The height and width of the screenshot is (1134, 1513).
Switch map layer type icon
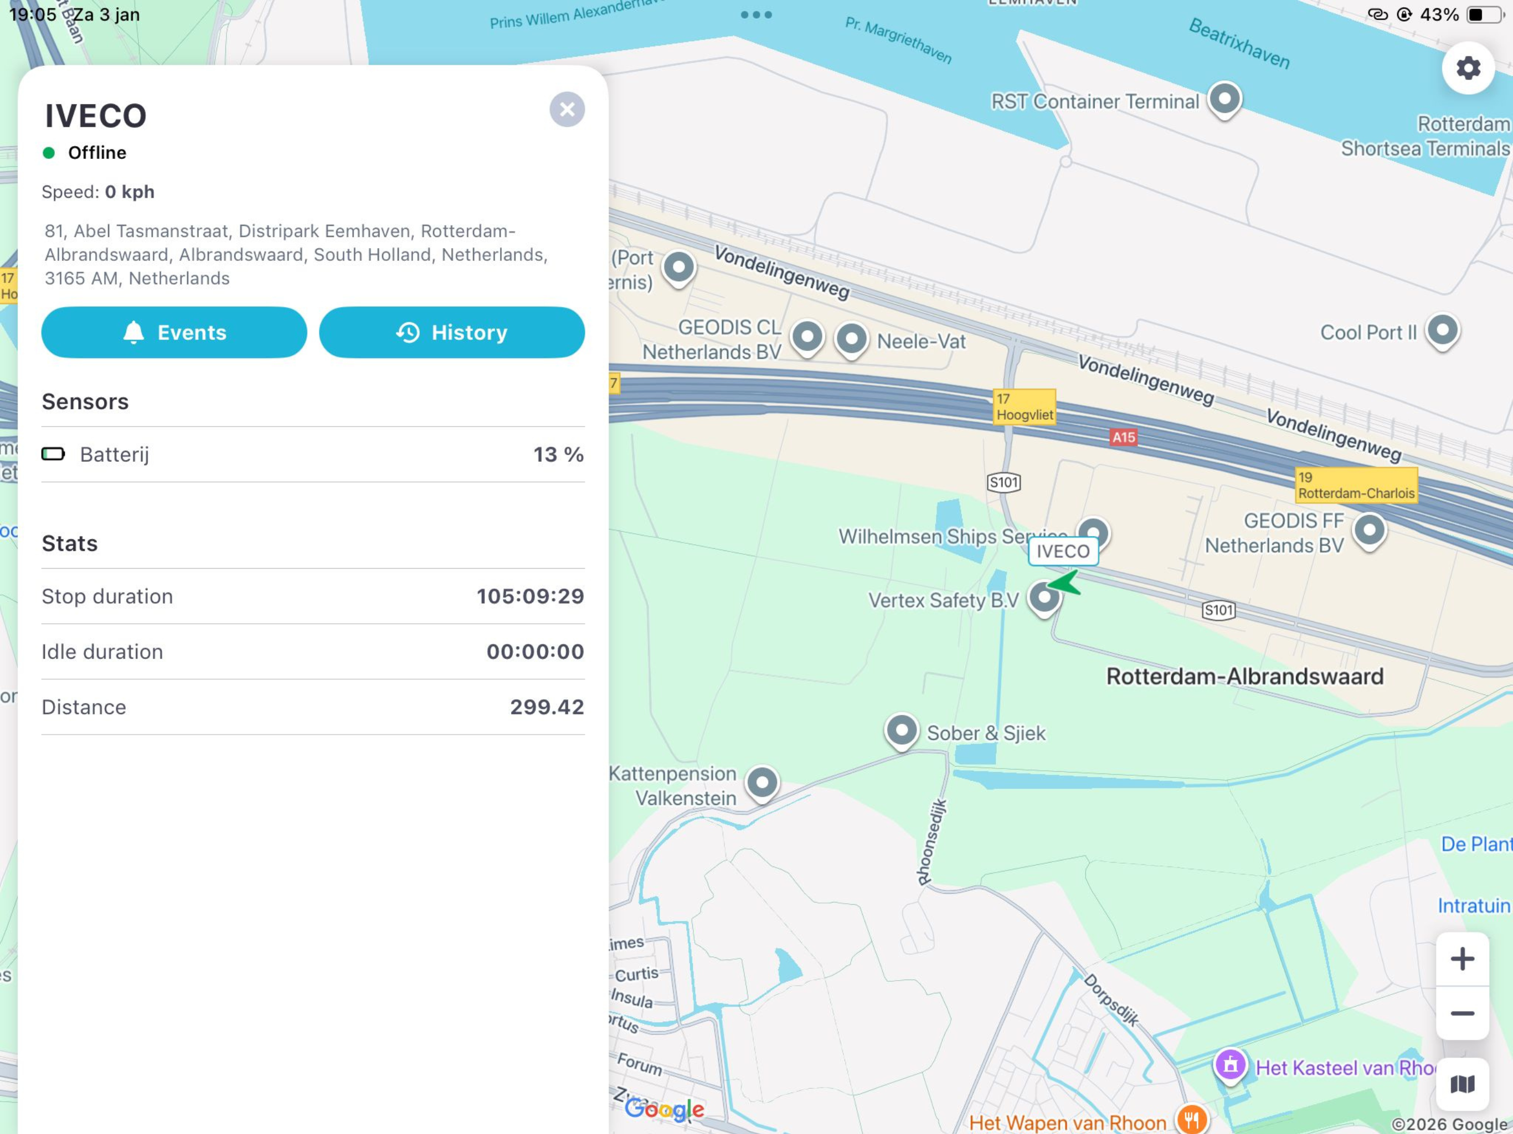[x=1463, y=1084]
